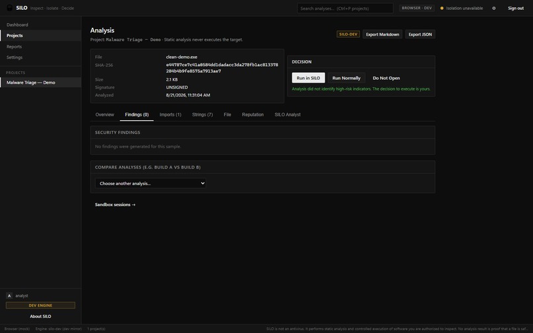Click the SILO not an antivirus disclaimer
Screen dimensions: 533x333
coord(397,329)
